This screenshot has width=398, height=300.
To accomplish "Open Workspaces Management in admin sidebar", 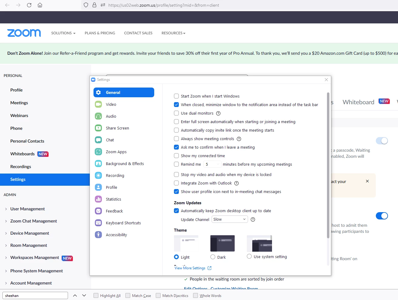I will tap(35, 257).
